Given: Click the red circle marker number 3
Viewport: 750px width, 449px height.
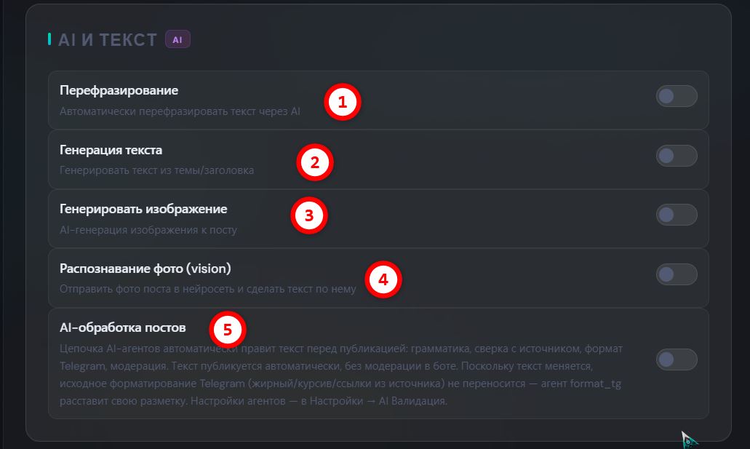Looking at the screenshot, I should pyautogui.click(x=309, y=215).
